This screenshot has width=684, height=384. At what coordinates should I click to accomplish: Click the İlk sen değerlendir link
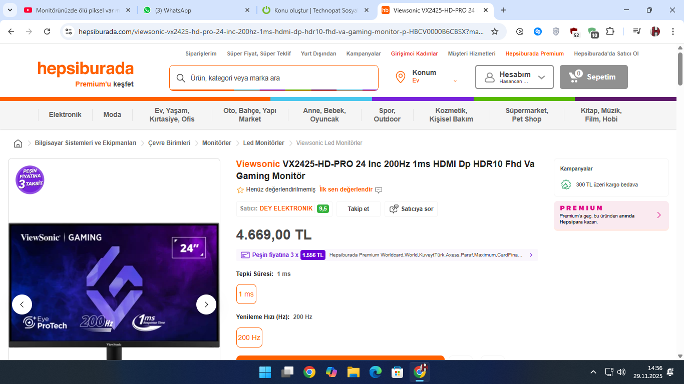pyautogui.click(x=346, y=190)
